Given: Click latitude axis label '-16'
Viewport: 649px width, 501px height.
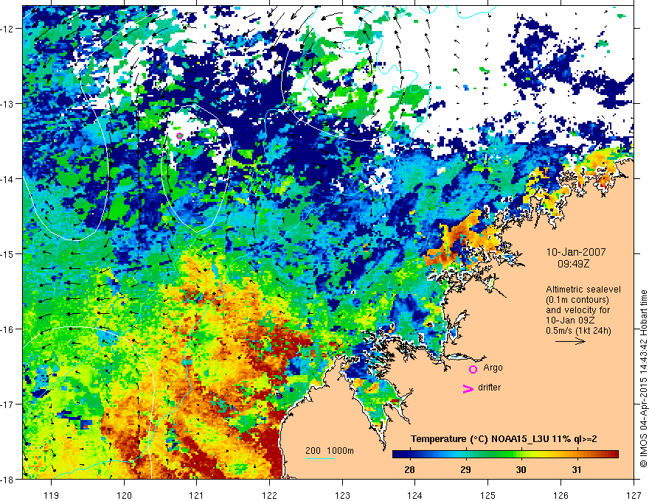Looking at the screenshot, I should point(8,329).
